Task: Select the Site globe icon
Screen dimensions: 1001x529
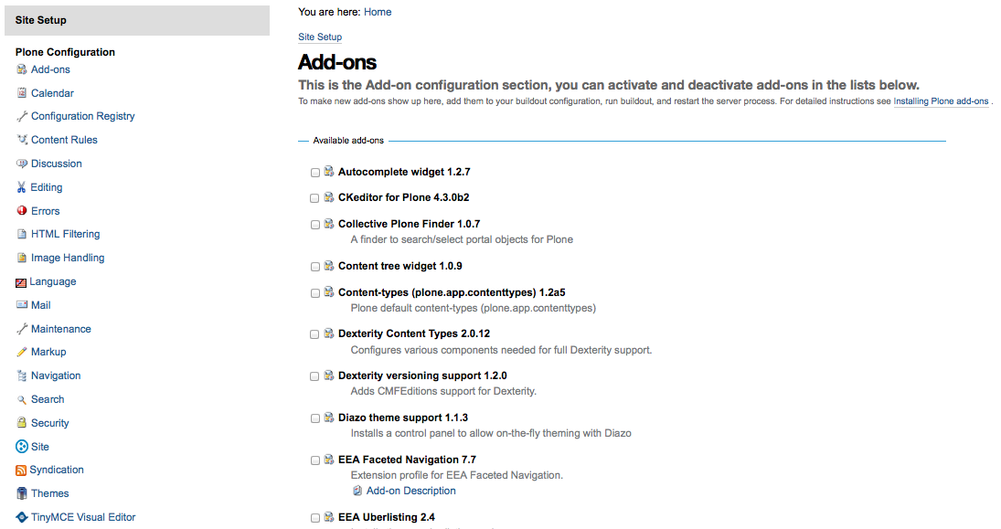Action: 22,446
